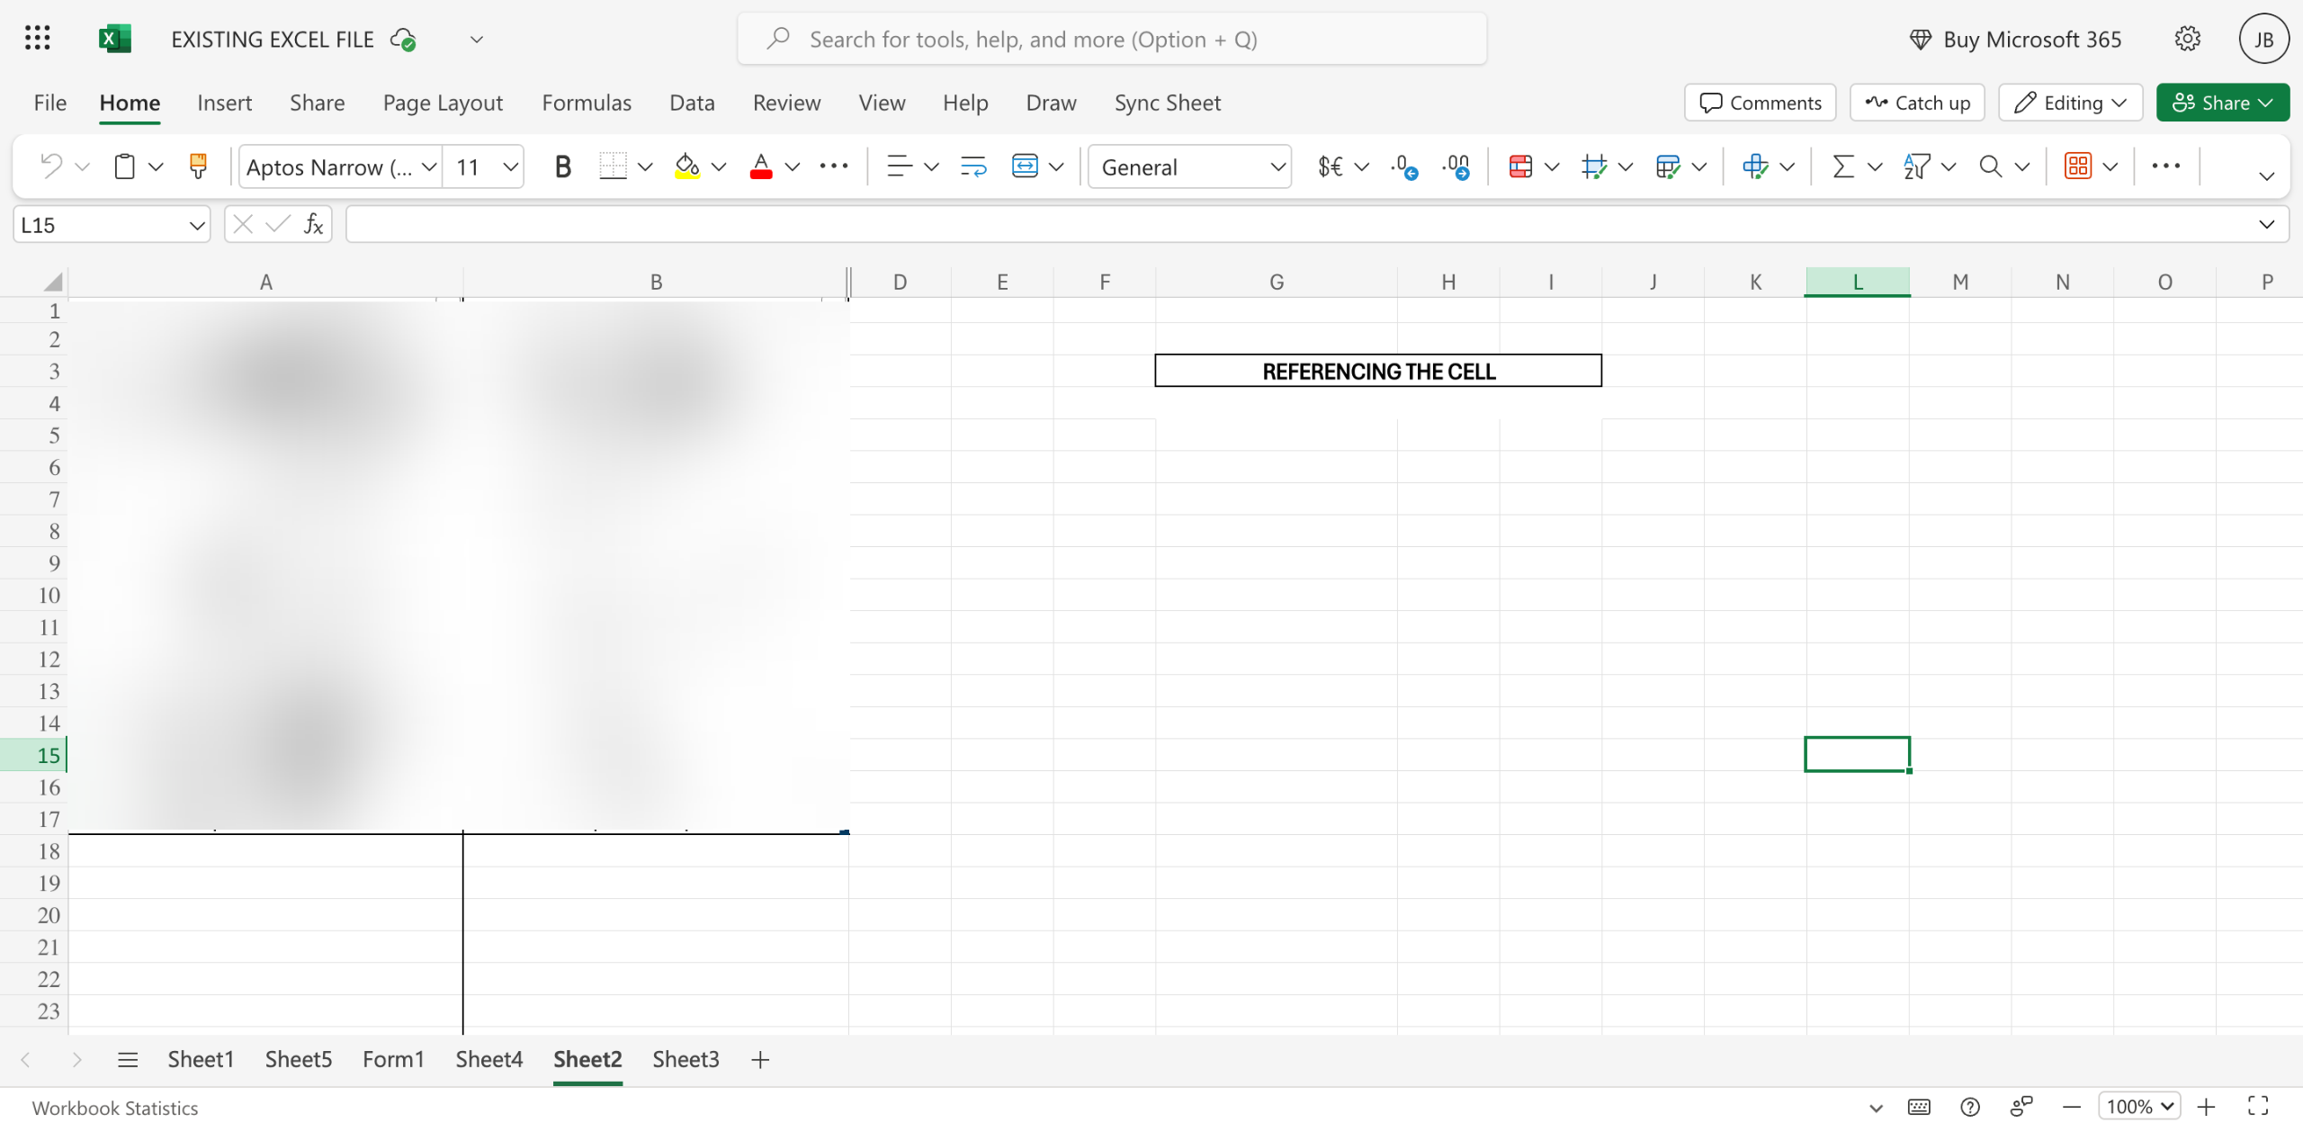Click the Format Painter icon
The height and width of the screenshot is (1123, 2303).
coord(198,166)
